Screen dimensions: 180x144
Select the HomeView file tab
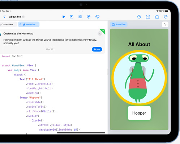29,24
